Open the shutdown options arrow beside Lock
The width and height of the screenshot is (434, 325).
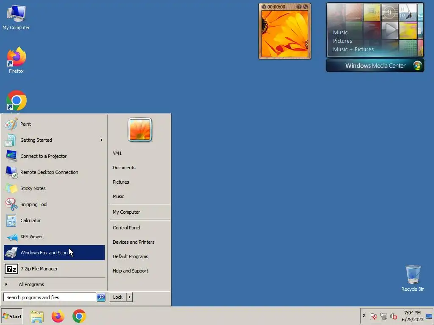130,297
